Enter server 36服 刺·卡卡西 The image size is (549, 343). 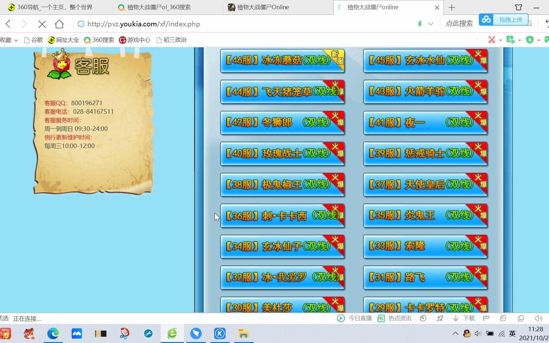(282, 216)
